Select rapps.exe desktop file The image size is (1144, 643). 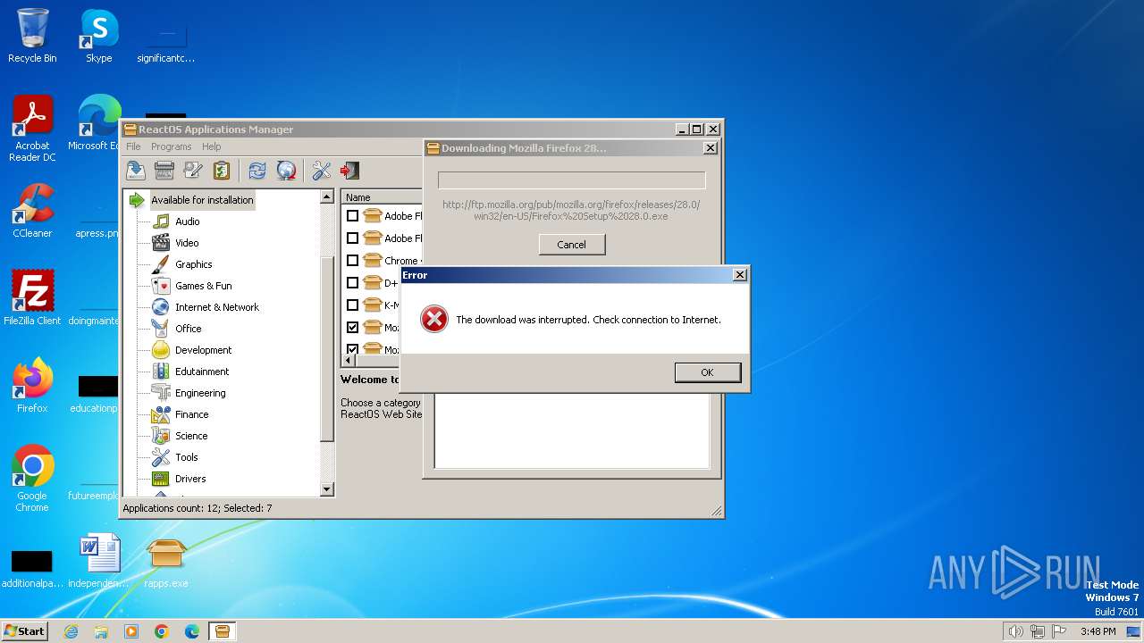point(166,563)
